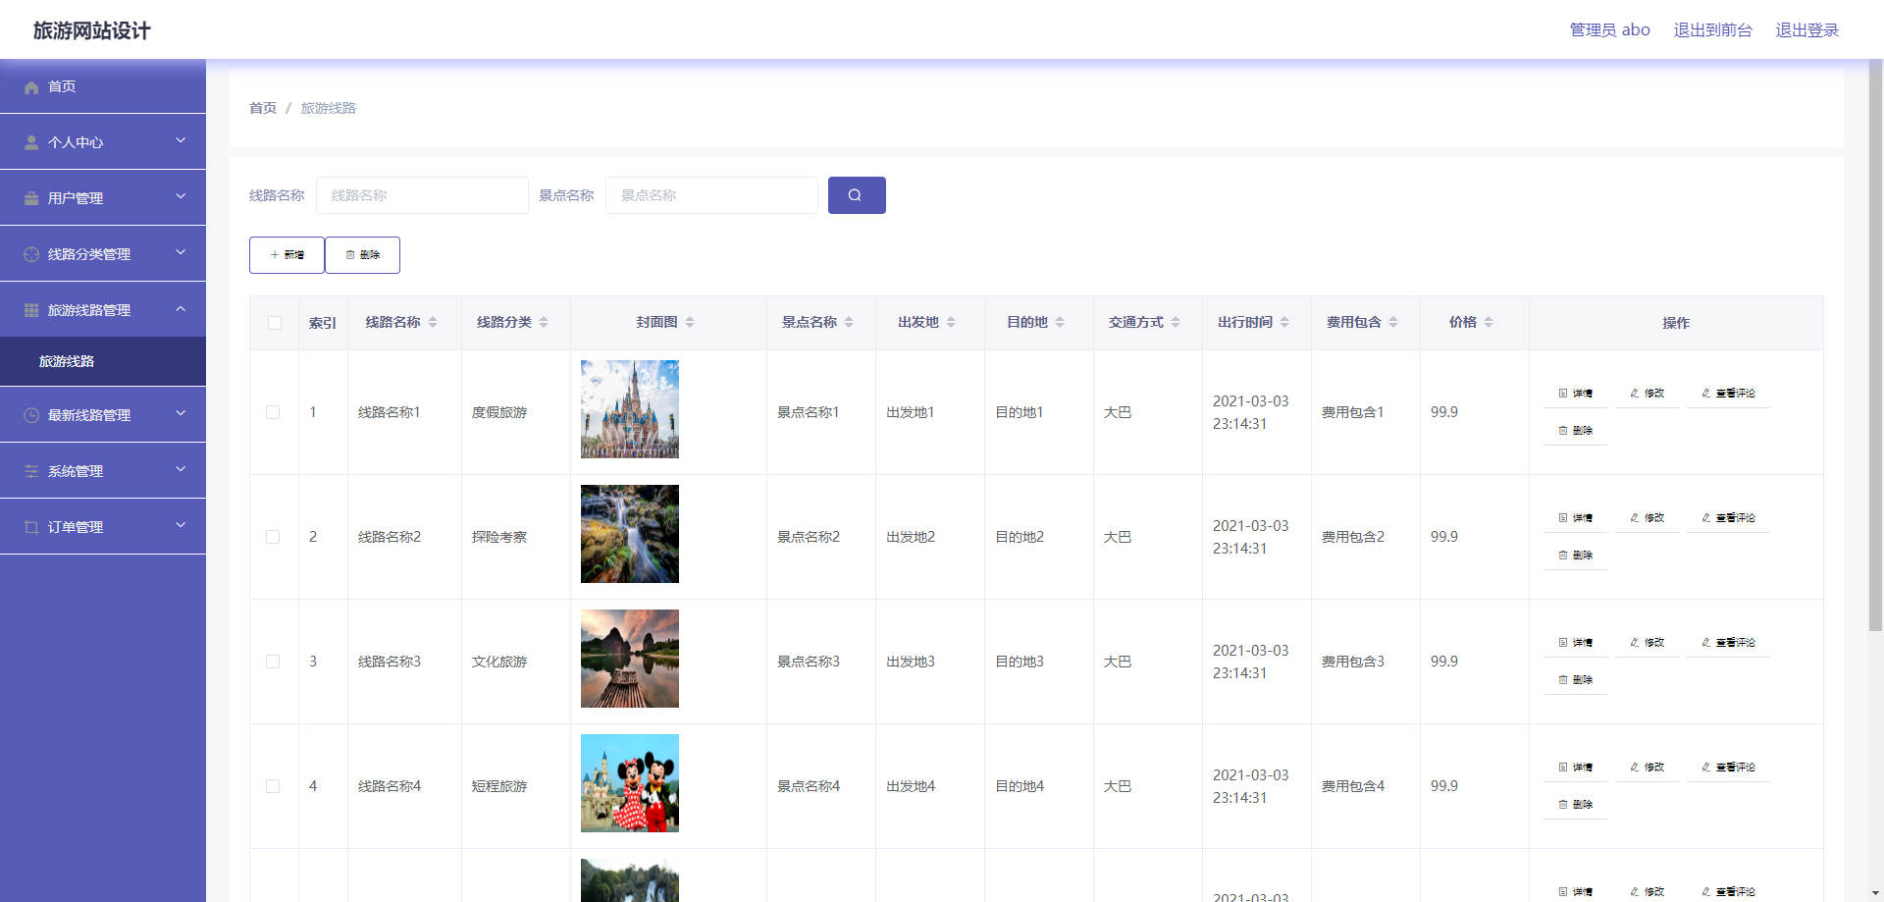Open 详情 for 线路名称4 row
This screenshot has height=902, width=1884.
(1575, 767)
